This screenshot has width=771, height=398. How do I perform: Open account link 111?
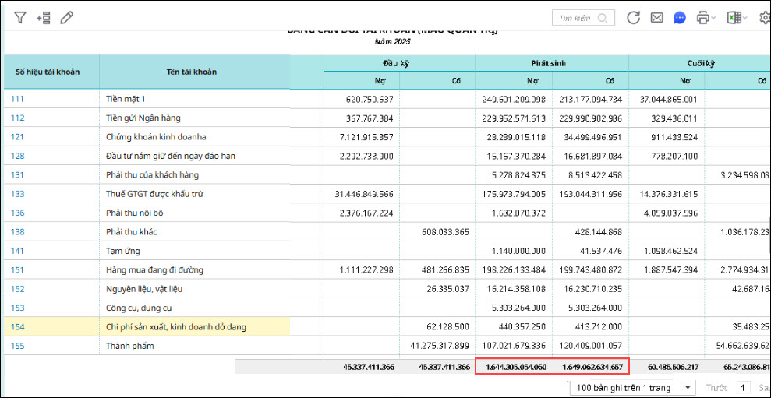pos(17,99)
